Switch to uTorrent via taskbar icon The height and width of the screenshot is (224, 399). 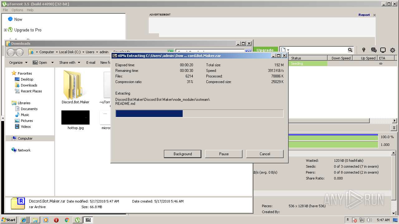coord(77,220)
